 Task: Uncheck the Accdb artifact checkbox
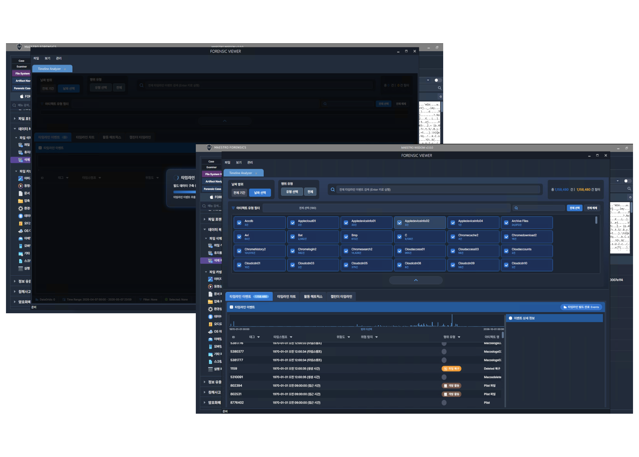[239, 223]
